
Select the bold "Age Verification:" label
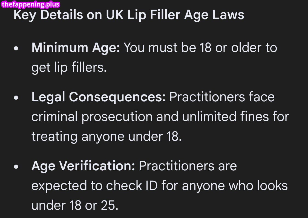click(83, 166)
